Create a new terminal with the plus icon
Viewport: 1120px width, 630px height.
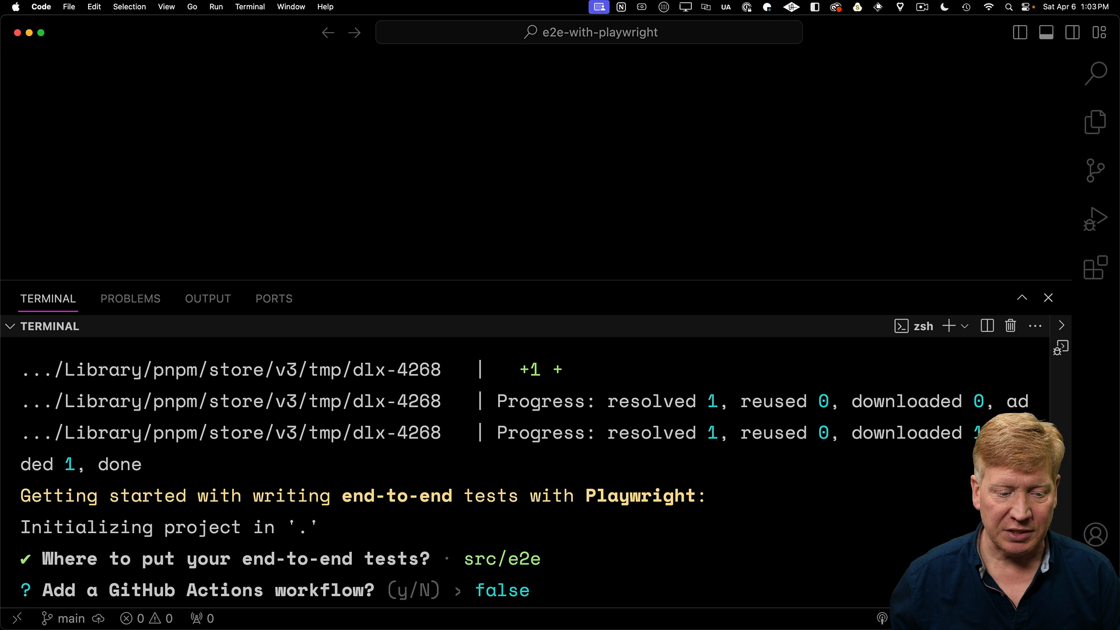949,325
